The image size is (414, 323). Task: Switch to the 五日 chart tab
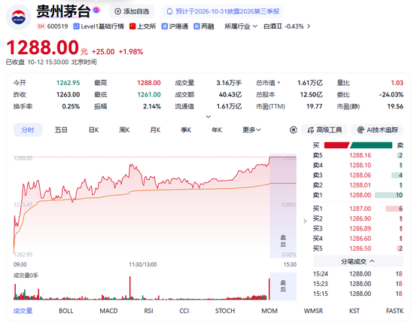(61, 130)
